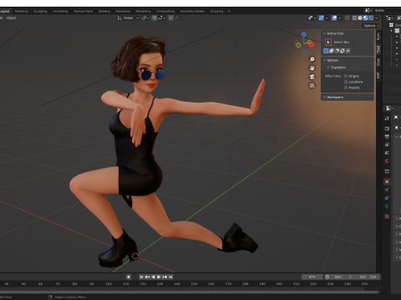Switch to the Shading workspace tab
Image resolution: width=401 pixels, height=300 pixels.
coord(104,12)
